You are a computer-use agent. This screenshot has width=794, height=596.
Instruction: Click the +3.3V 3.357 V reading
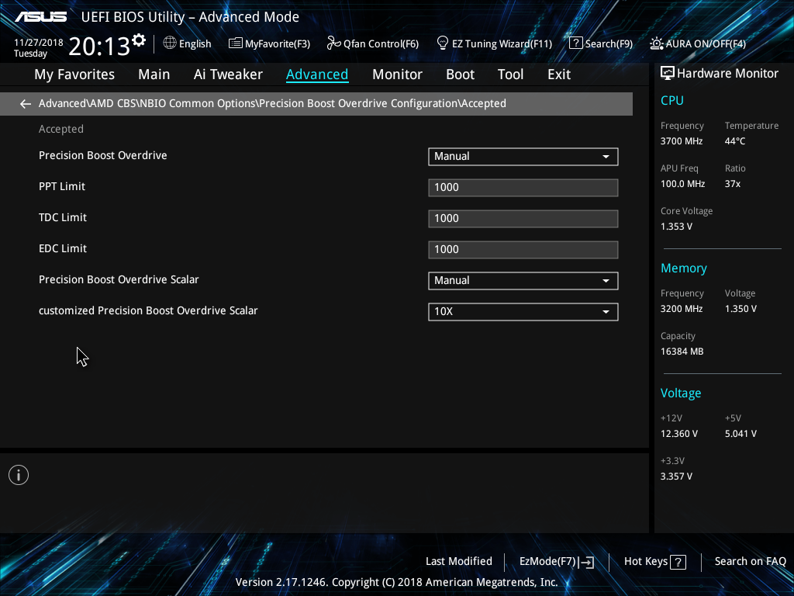[x=676, y=476]
